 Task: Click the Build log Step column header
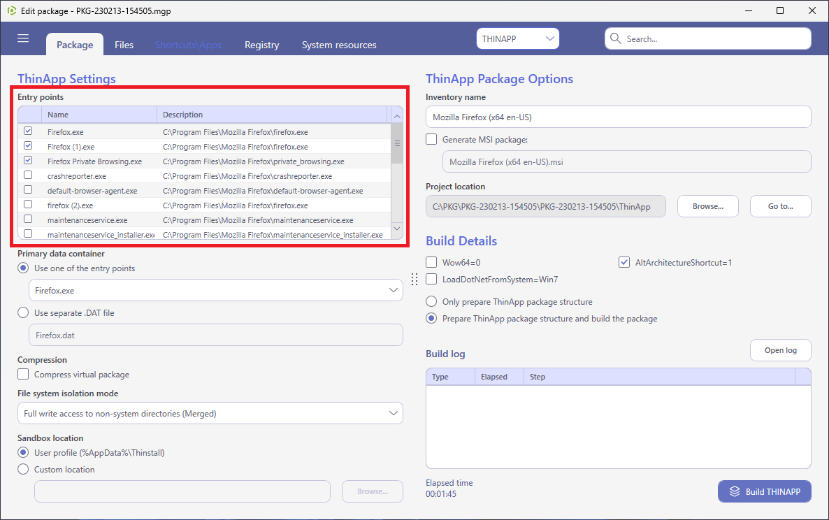pyautogui.click(x=659, y=377)
